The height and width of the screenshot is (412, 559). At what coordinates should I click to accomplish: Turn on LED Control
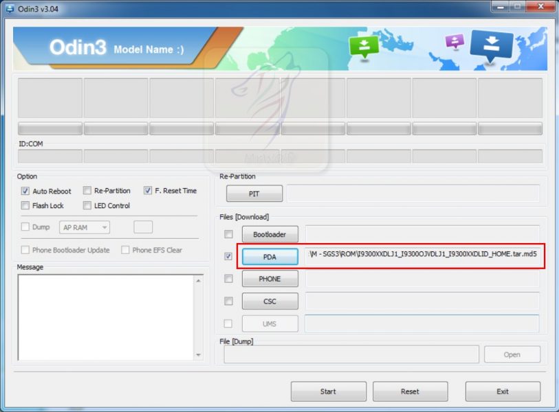coord(87,206)
